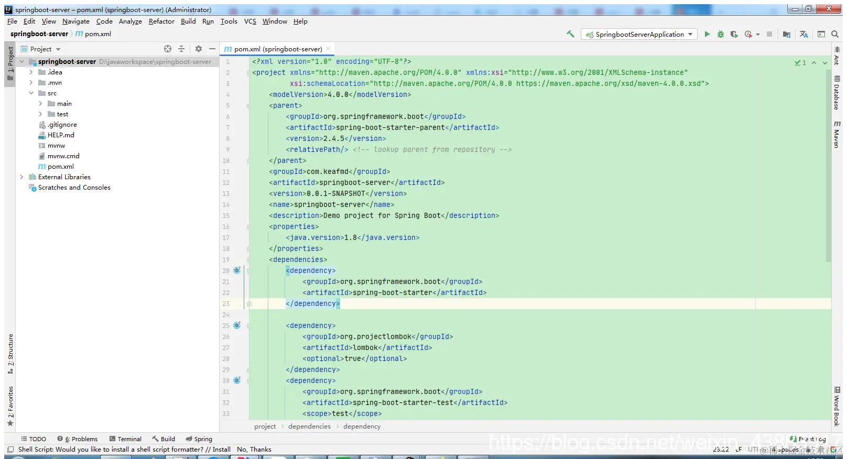The image size is (847, 459).
Task: Open the Terminal tool window
Action: click(126, 439)
